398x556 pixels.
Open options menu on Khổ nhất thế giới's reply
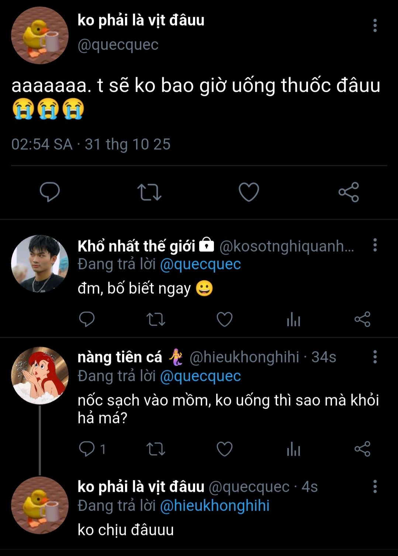tap(375, 245)
